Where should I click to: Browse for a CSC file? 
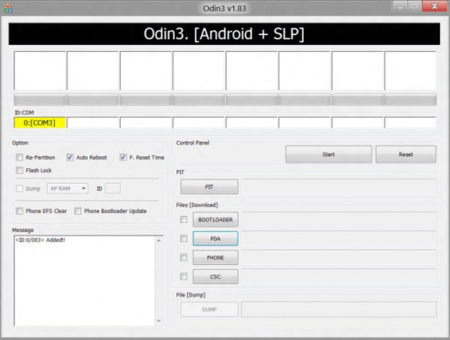tap(215, 276)
